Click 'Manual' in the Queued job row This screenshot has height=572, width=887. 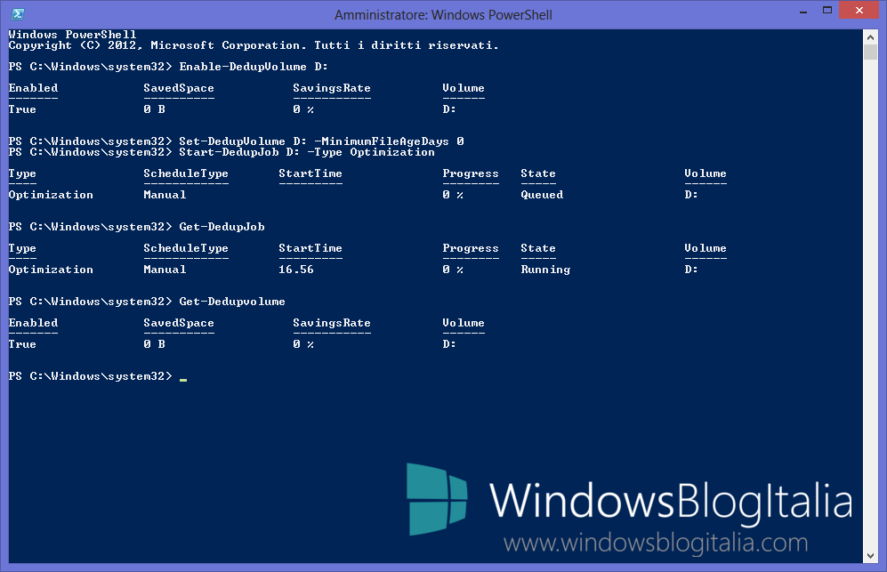click(x=165, y=195)
